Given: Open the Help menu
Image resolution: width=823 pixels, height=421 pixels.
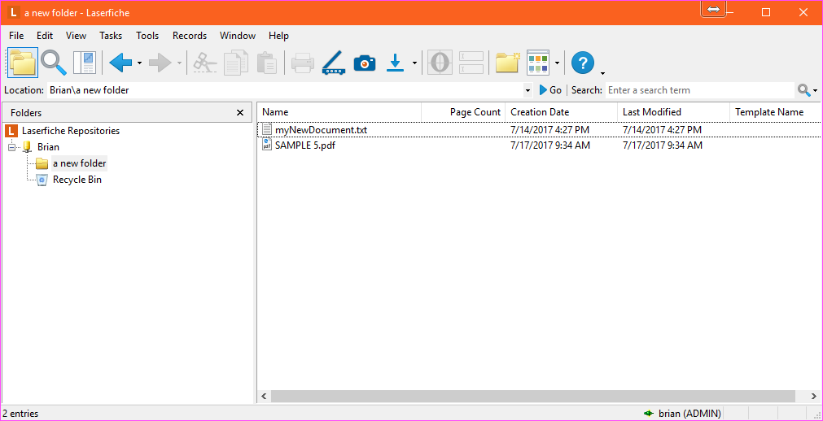Looking at the screenshot, I should (x=278, y=36).
